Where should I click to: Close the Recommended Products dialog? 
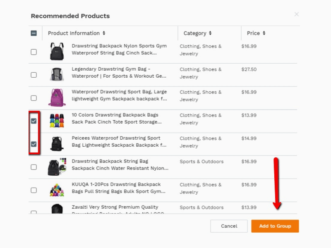[x=296, y=14]
